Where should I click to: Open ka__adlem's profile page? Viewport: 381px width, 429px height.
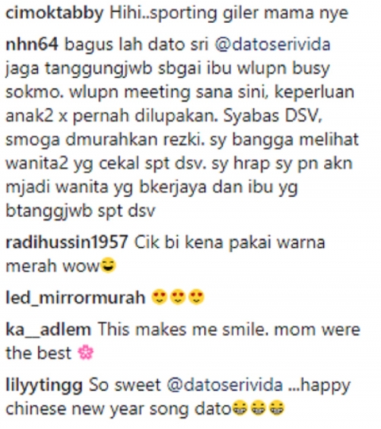point(48,329)
